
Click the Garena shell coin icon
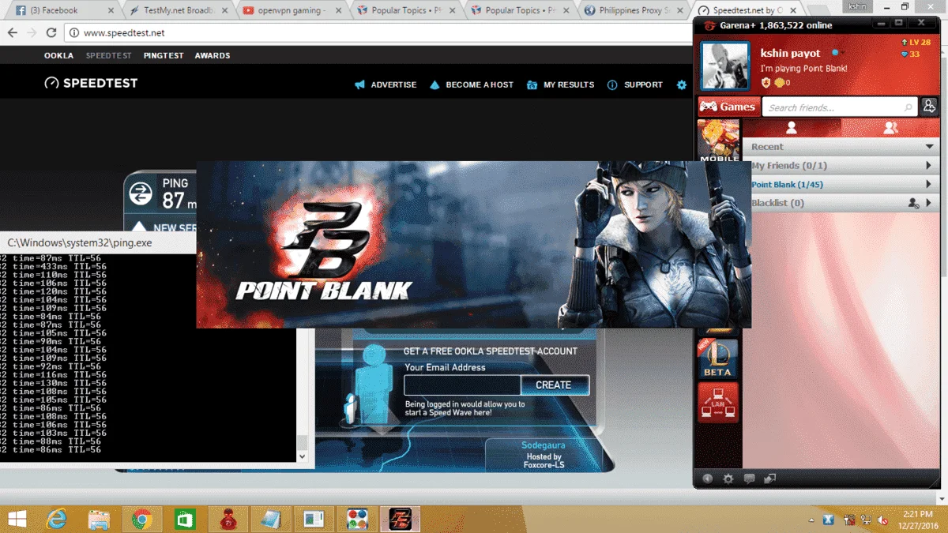tap(779, 83)
